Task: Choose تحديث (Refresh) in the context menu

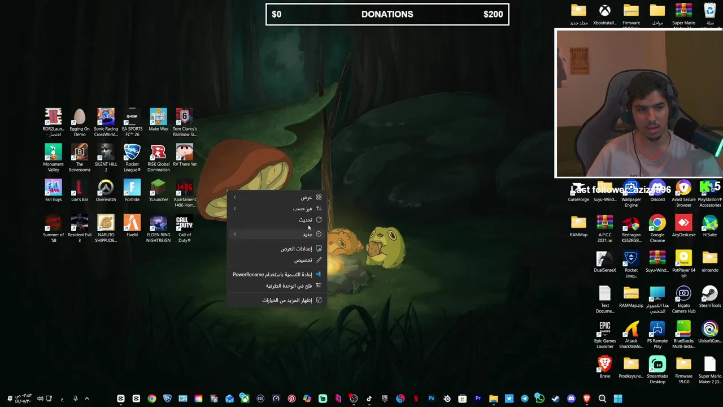Action: pyautogui.click(x=277, y=220)
